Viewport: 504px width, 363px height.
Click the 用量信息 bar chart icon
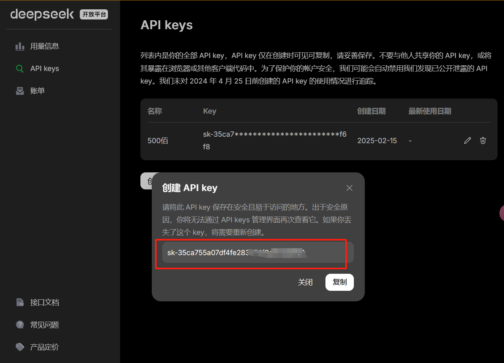click(20, 46)
